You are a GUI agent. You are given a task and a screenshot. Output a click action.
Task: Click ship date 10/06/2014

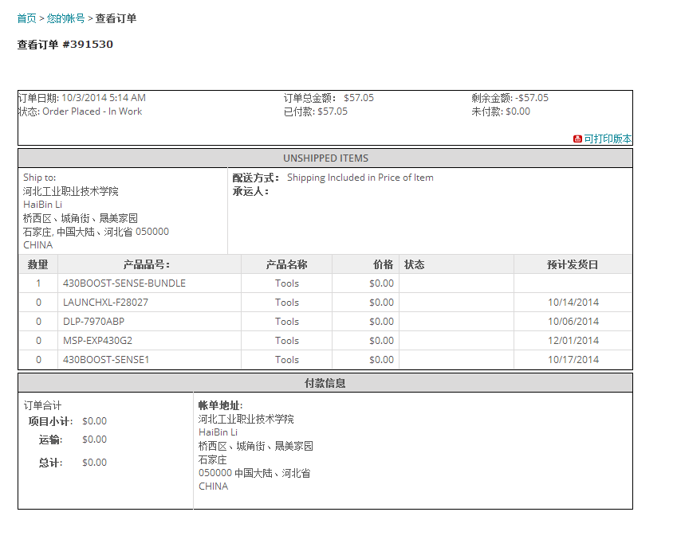573,321
